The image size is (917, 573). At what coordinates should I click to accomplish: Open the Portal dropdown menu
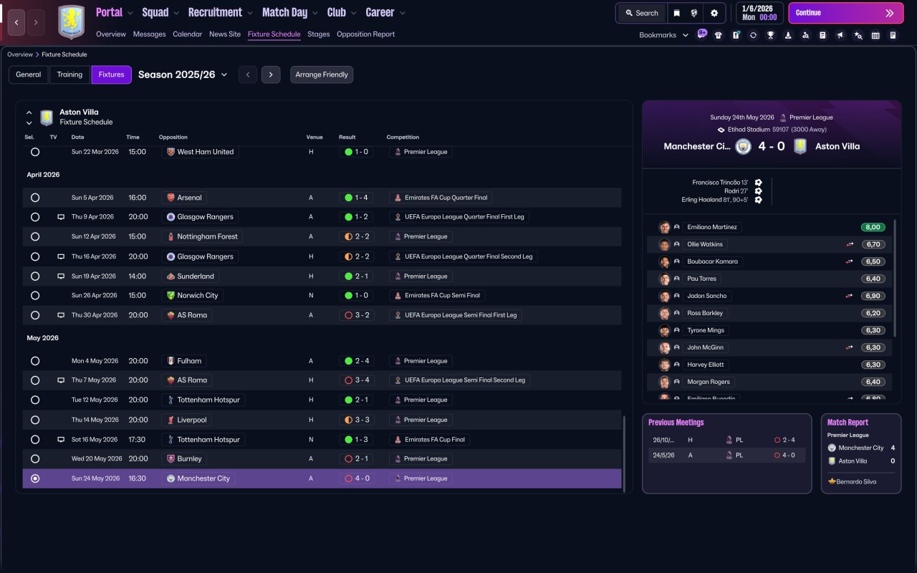115,12
